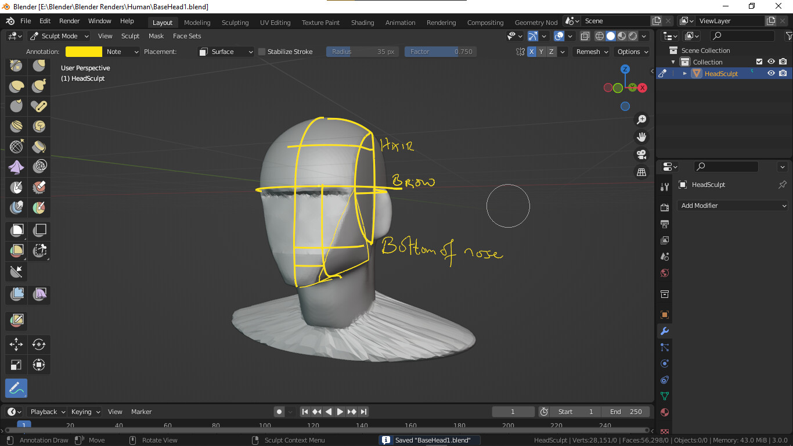Disable HeadSculpt in renders with camera icon
793x446 pixels.
tap(783, 73)
